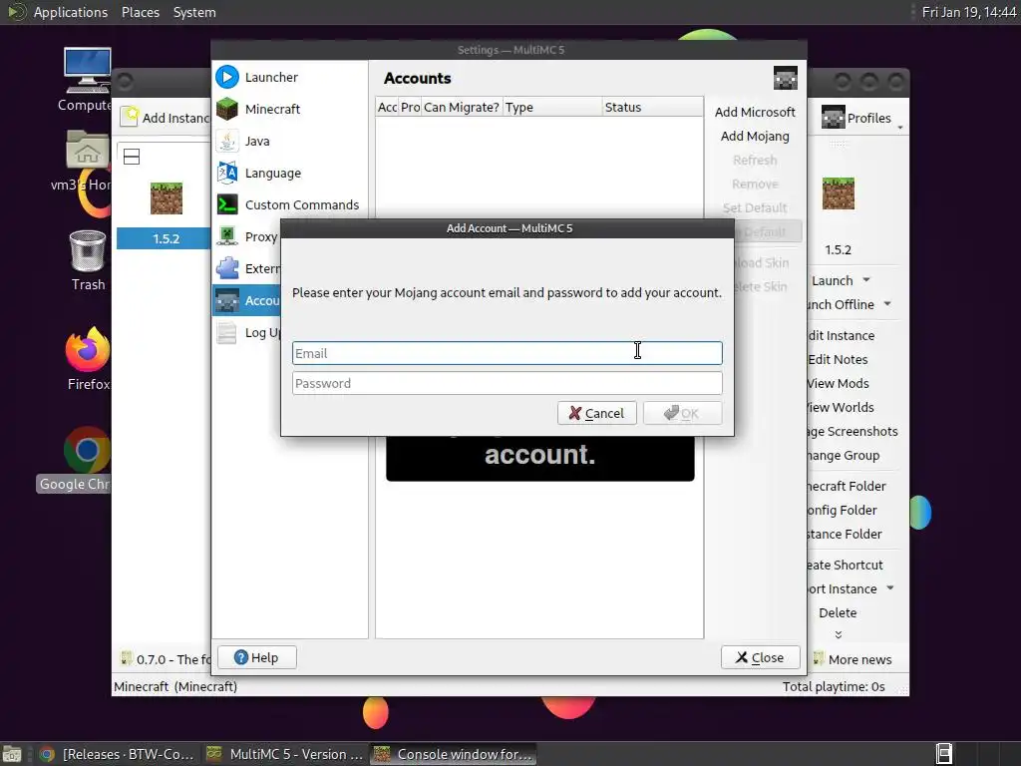The width and height of the screenshot is (1021, 766).
Task: Click Delete in the instance panel
Action: tap(838, 612)
